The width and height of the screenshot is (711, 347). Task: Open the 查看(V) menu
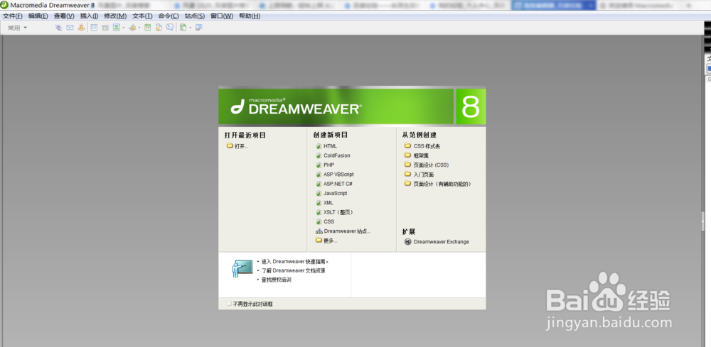click(x=64, y=16)
